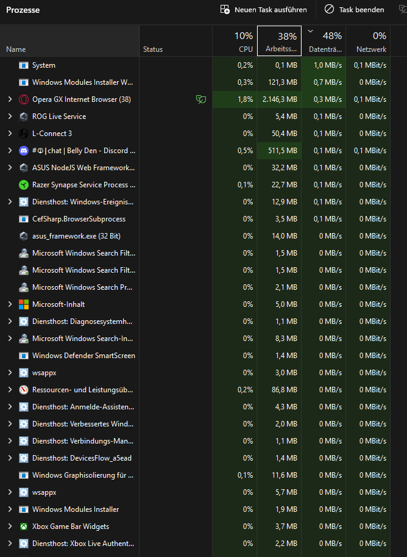The image size is (407, 557).
Task: Sort by the Name column header
Action: pyautogui.click(x=70, y=41)
